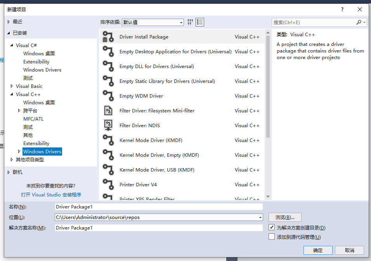This screenshot has height=261, width=371.
Task: Click the Empty DLL for Drivers icon
Action: 108,67
